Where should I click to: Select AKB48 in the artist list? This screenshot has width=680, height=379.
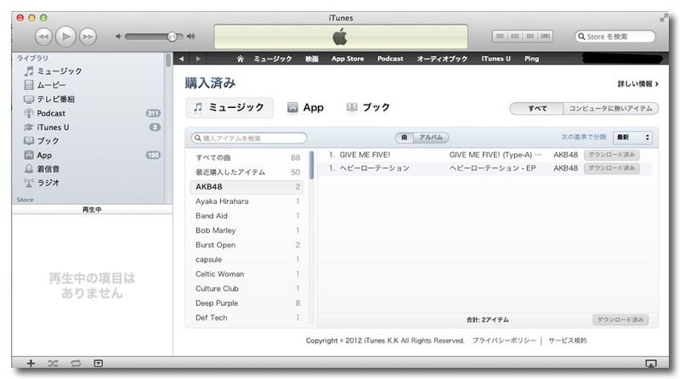click(246, 187)
